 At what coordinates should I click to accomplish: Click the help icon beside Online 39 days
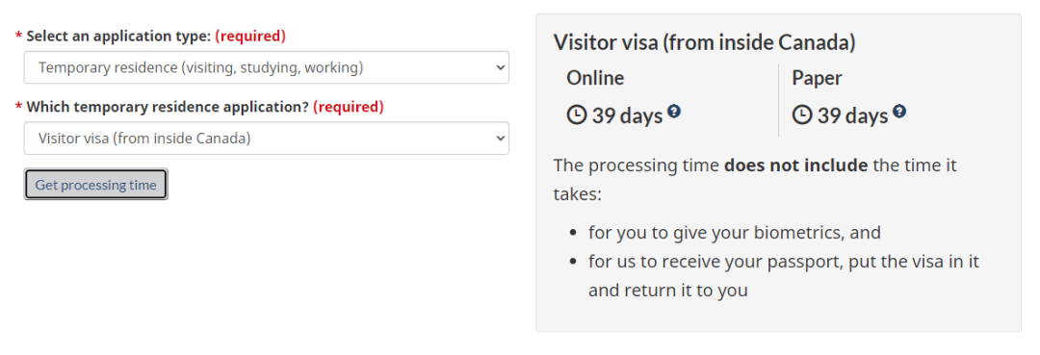(674, 111)
